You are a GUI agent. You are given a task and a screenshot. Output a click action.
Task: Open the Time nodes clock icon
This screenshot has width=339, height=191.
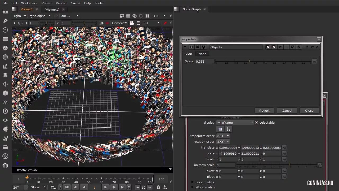5,30
